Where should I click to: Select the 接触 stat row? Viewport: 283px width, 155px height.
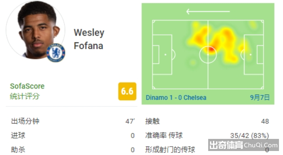(x=207, y=121)
